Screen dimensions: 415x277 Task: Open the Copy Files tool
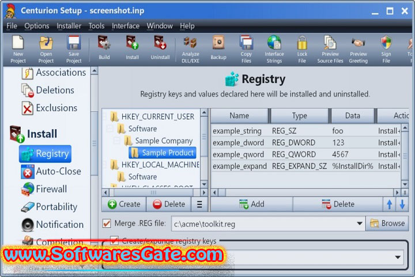click(246, 50)
